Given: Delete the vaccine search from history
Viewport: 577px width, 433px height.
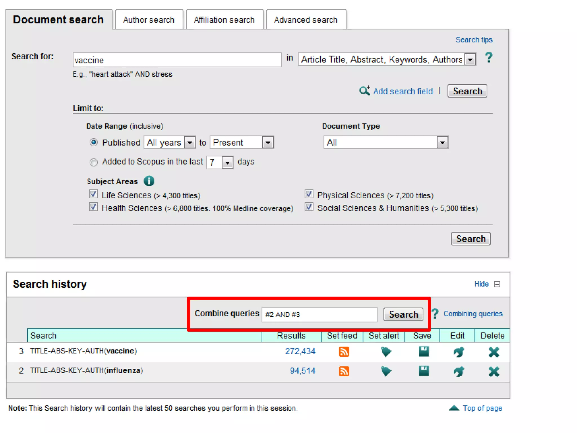Looking at the screenshot, I should pyautogui.click(x=494, y=352).
